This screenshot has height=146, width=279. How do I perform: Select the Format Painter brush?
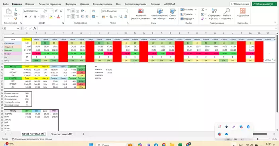tap(16, 18)
